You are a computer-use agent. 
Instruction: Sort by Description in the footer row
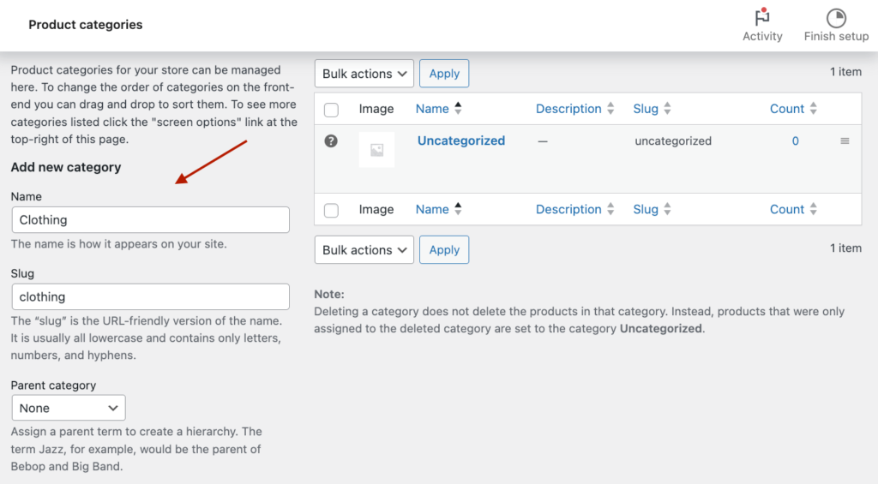pos(568,209)
